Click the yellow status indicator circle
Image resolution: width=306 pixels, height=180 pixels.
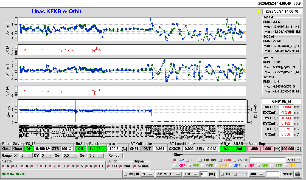point(258,12)
